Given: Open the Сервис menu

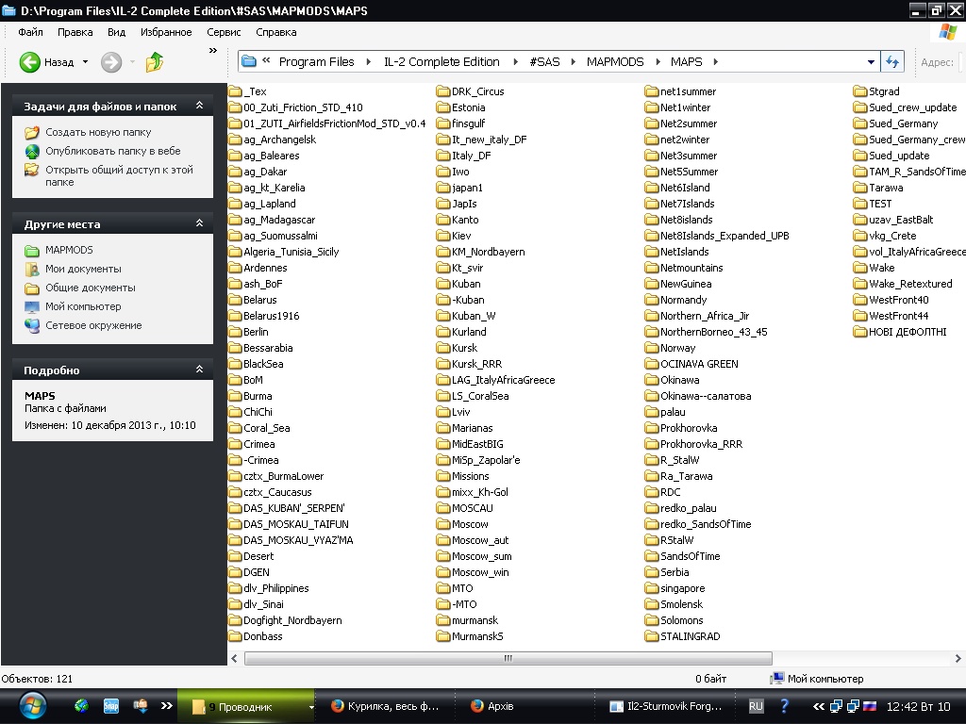Looking at the screenshot, I should point(224,32).
